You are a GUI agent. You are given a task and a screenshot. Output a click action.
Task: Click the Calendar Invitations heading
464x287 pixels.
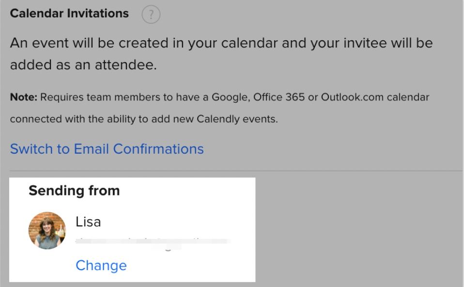coord(69,14)
